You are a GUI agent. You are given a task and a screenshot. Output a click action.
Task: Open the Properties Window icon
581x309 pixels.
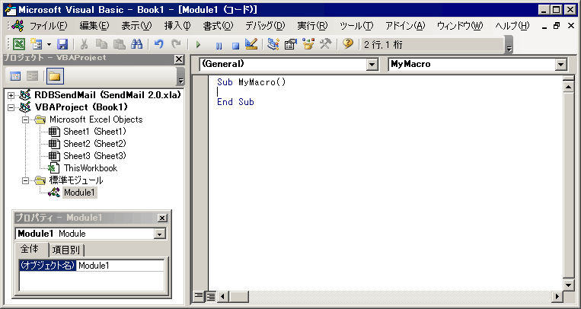tap(291, 44)
